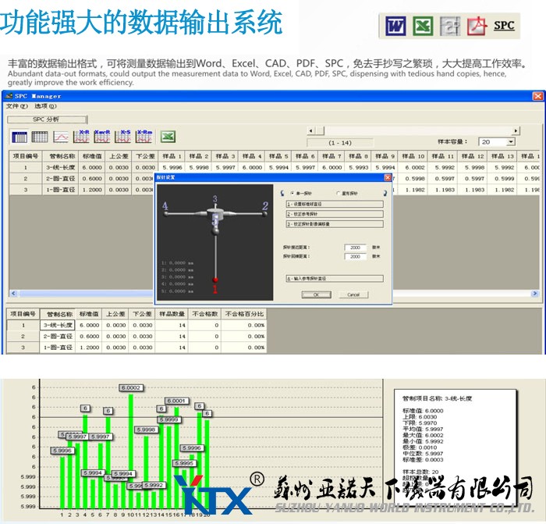Image resolution: width=546 pixels, height=524 pixels.
Task: Click the Word export icon
Action: (395, 26)
